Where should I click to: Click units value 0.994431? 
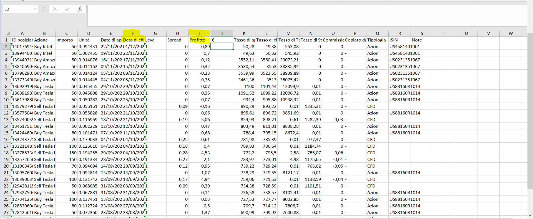89,46
